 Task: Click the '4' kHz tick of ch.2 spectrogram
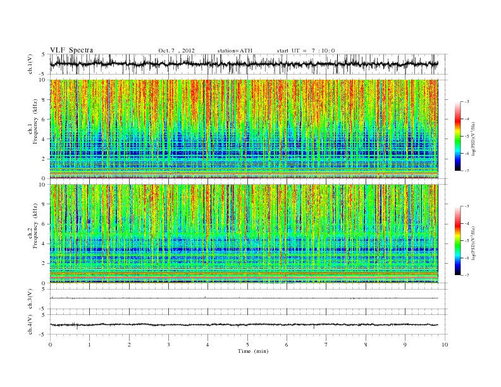click(44, 243)
